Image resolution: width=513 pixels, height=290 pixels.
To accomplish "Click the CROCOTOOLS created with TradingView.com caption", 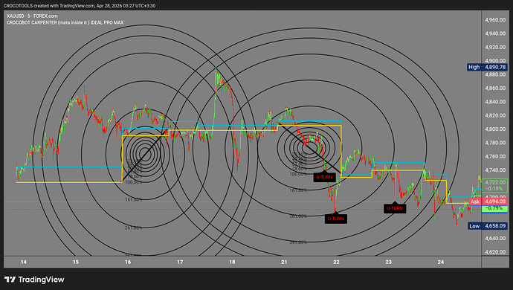I will (x=80, y=5).
